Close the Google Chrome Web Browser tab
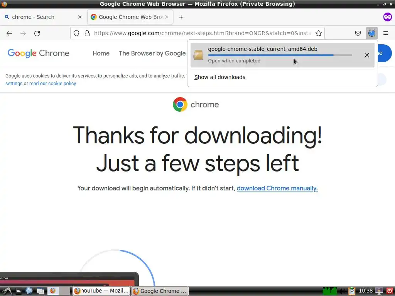 (167, 17)
